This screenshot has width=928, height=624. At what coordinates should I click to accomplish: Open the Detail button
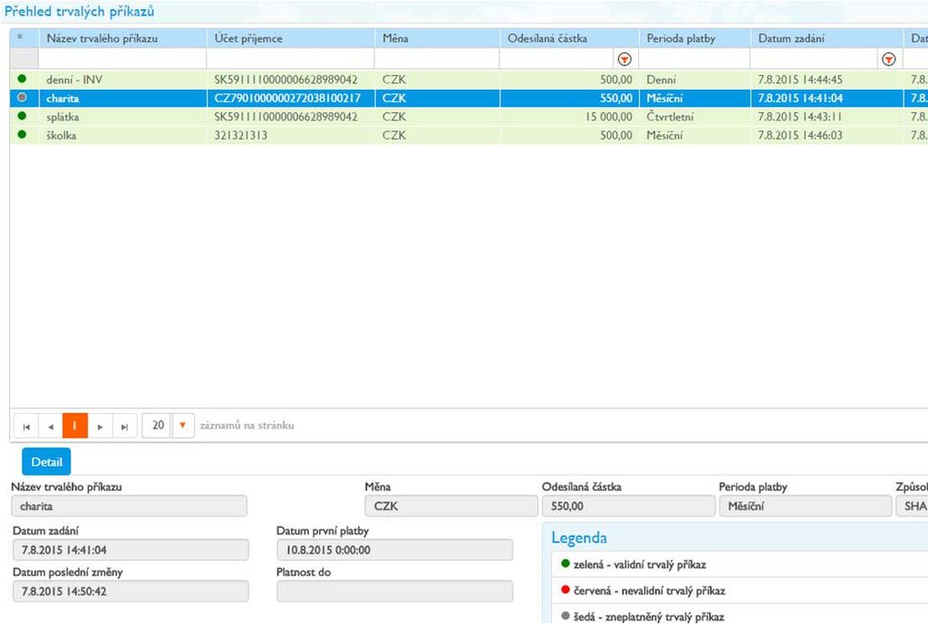46,461
